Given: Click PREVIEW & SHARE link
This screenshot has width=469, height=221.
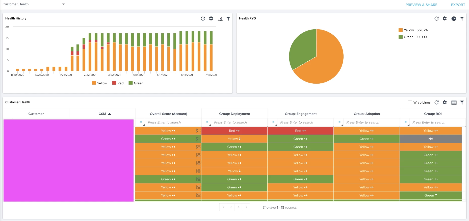Looking at the screenshot, I should 421,5.
